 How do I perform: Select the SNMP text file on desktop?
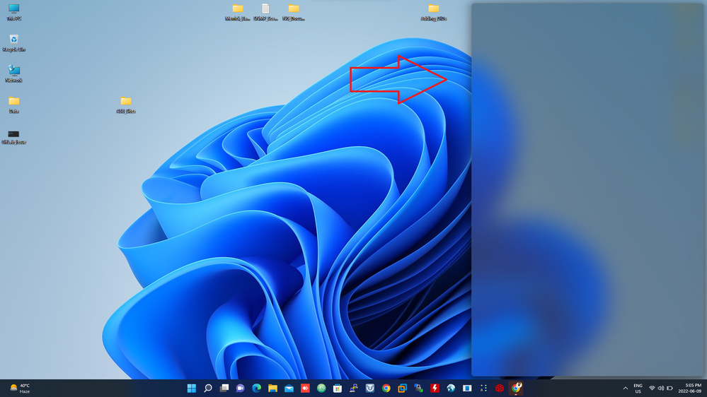click(x=265, y=12)
